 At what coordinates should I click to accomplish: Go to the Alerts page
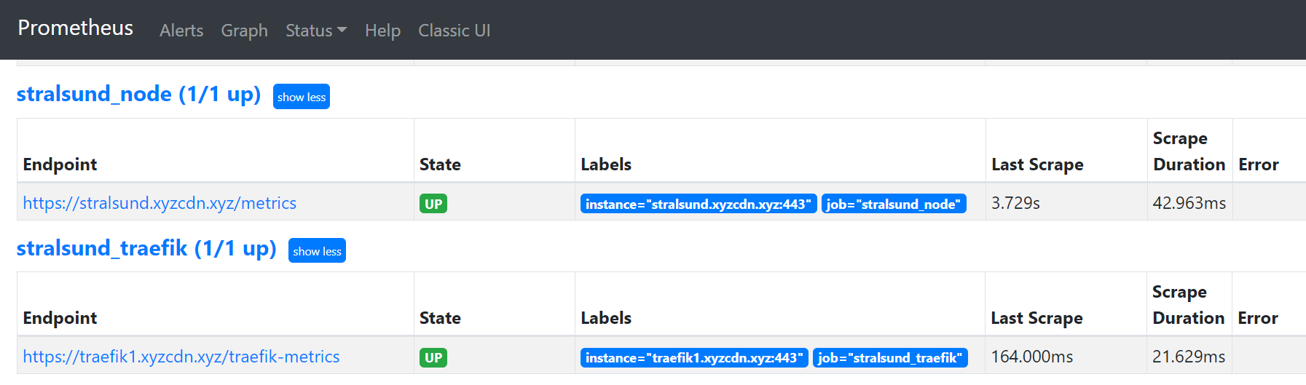click(x=181, y=31)
